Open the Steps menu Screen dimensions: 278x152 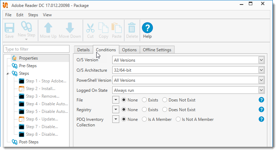[33, 15]
